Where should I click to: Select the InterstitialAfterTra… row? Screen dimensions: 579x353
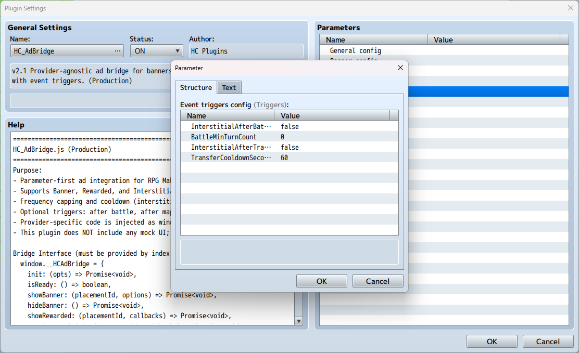[x=289, y=147]
